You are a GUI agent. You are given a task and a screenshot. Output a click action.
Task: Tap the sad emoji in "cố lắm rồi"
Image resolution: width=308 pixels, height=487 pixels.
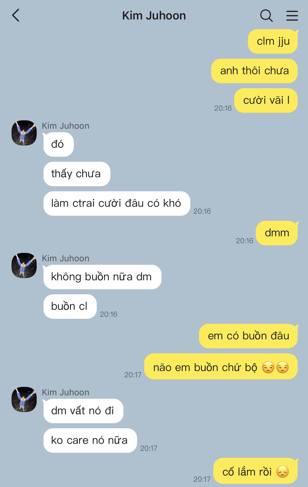coord(283,472)
